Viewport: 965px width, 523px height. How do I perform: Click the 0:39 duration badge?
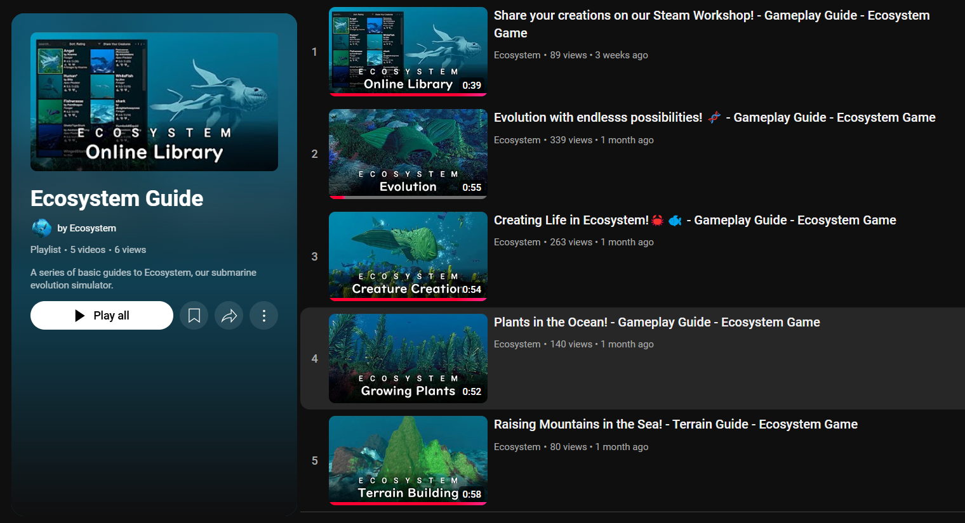coord(472,86)
